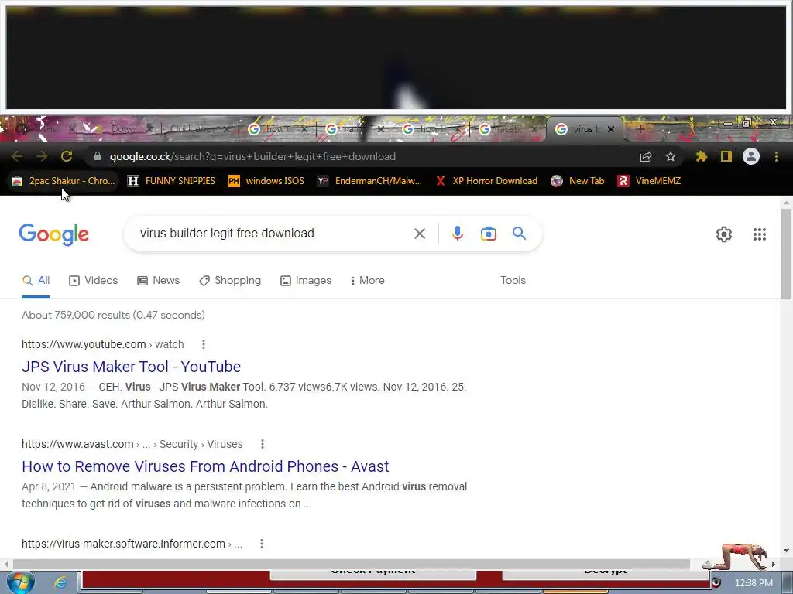
Task: Open options for virus-maker.software.informer.com result
Action: (x=262, y=544)
